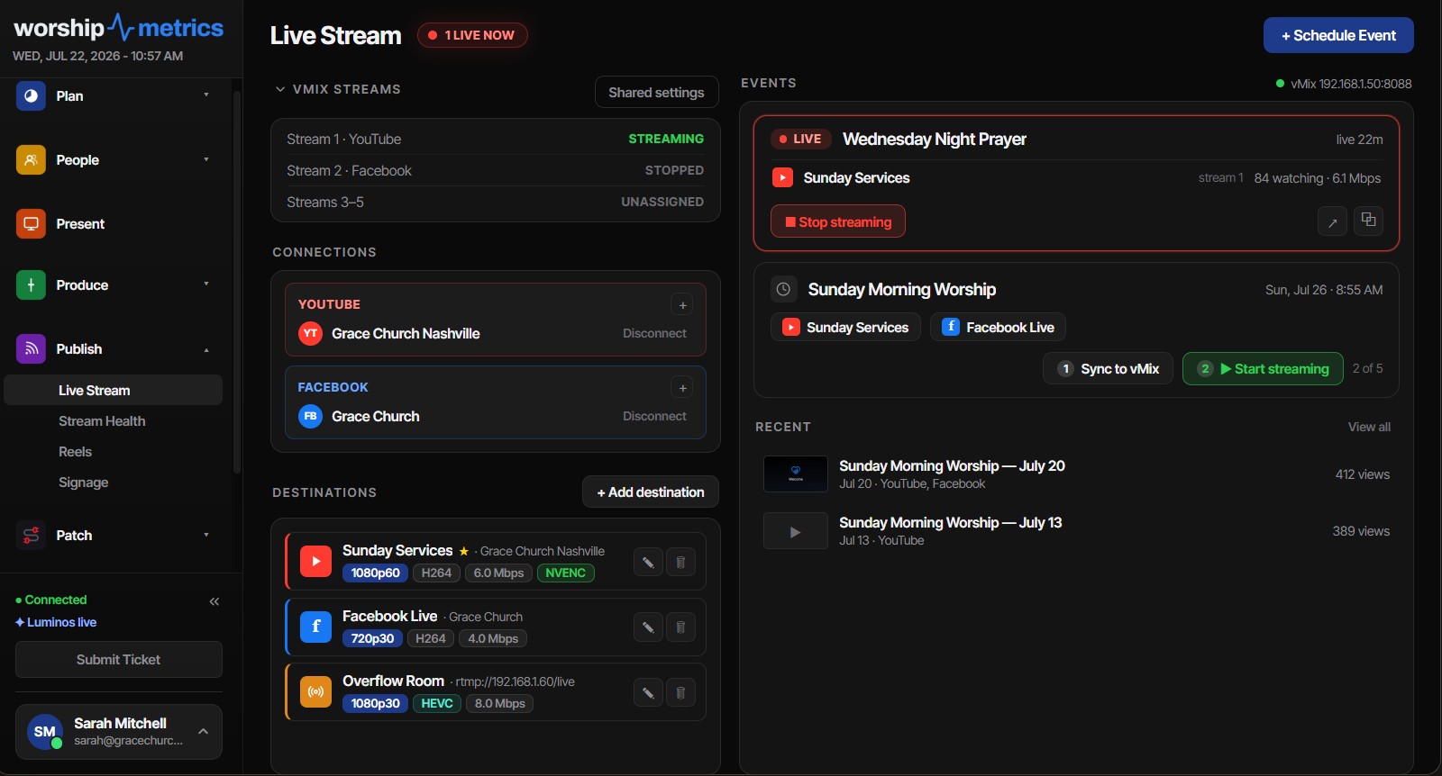1442x776 pixels.
Task: Open Shared settings for vMix streams
Action: (x=656, y=92)
